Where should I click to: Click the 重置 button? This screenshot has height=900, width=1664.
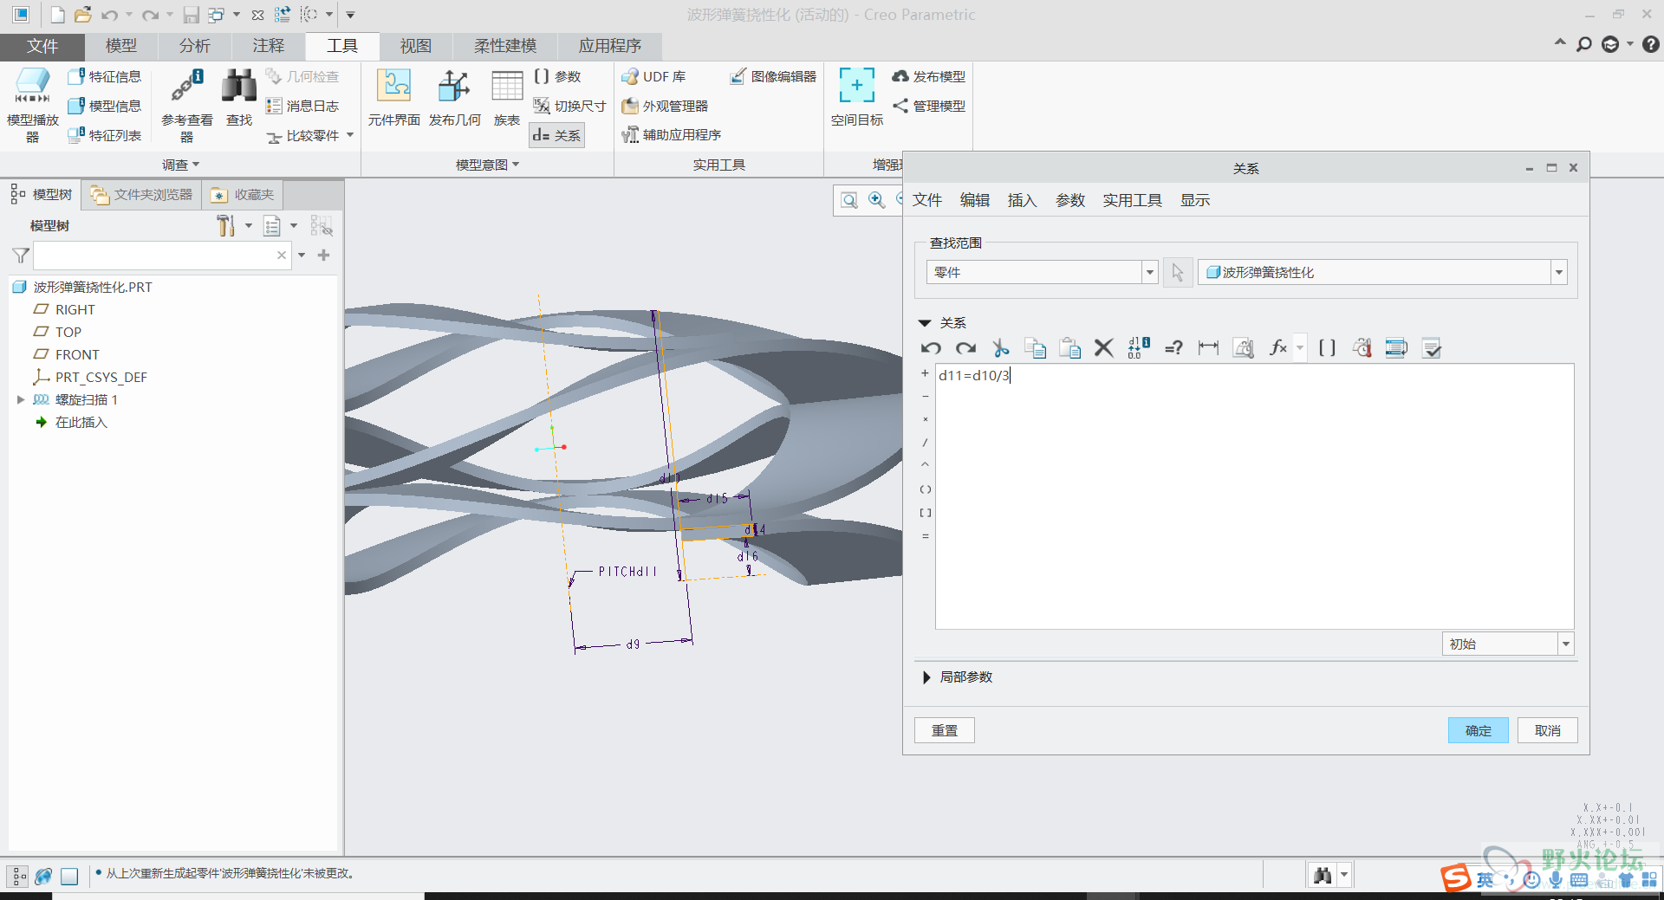(944, 730)
